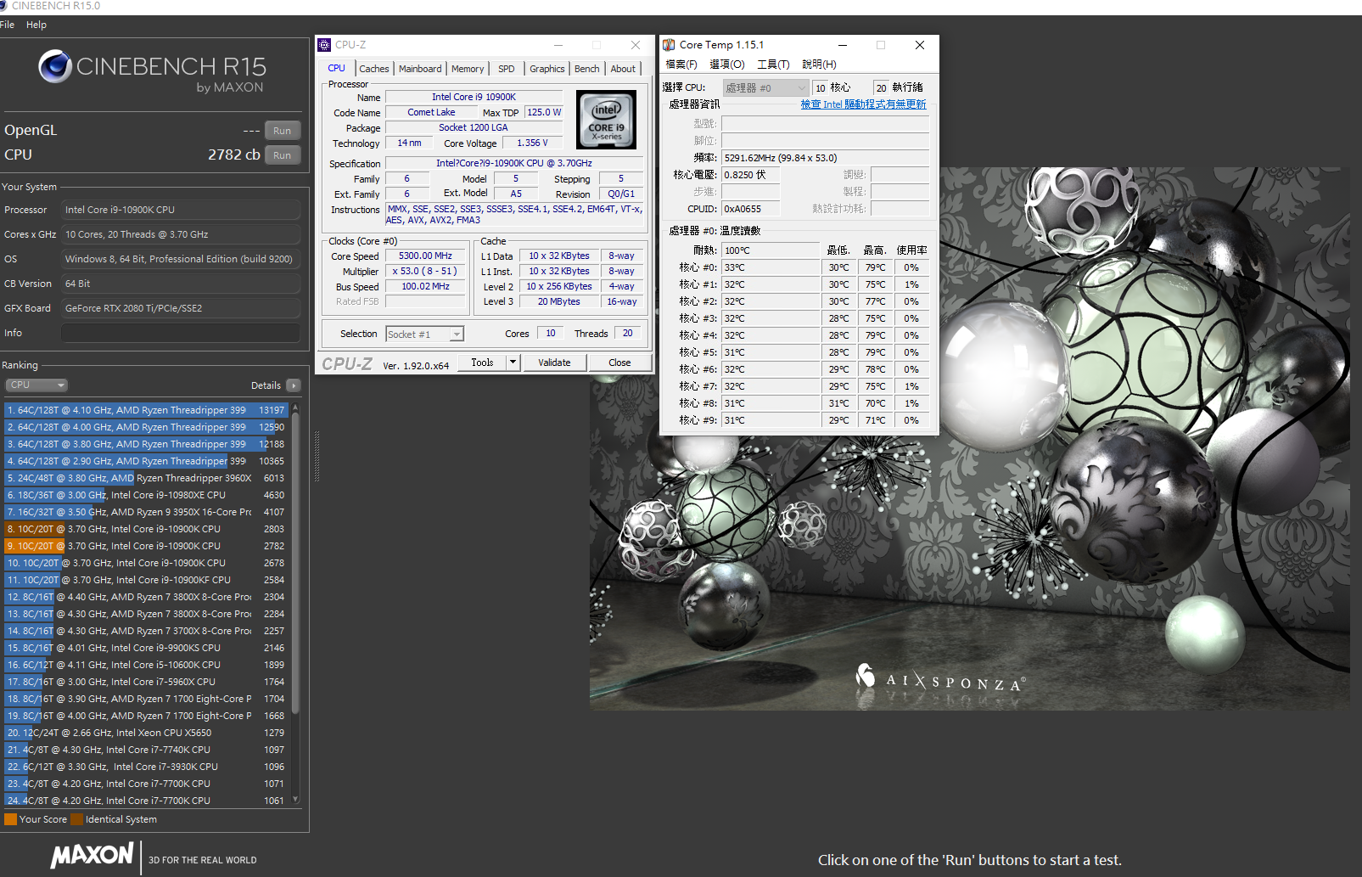Open the Help menu in Cinebench
Viewport: 1362px width, 877px height.
pyautogui.click(x=36, y=25)
